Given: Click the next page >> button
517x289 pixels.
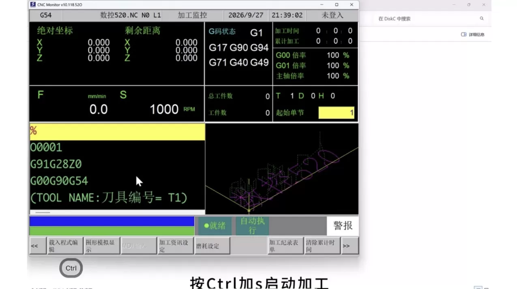Looking at the screenshot, I should click(350, 246).
